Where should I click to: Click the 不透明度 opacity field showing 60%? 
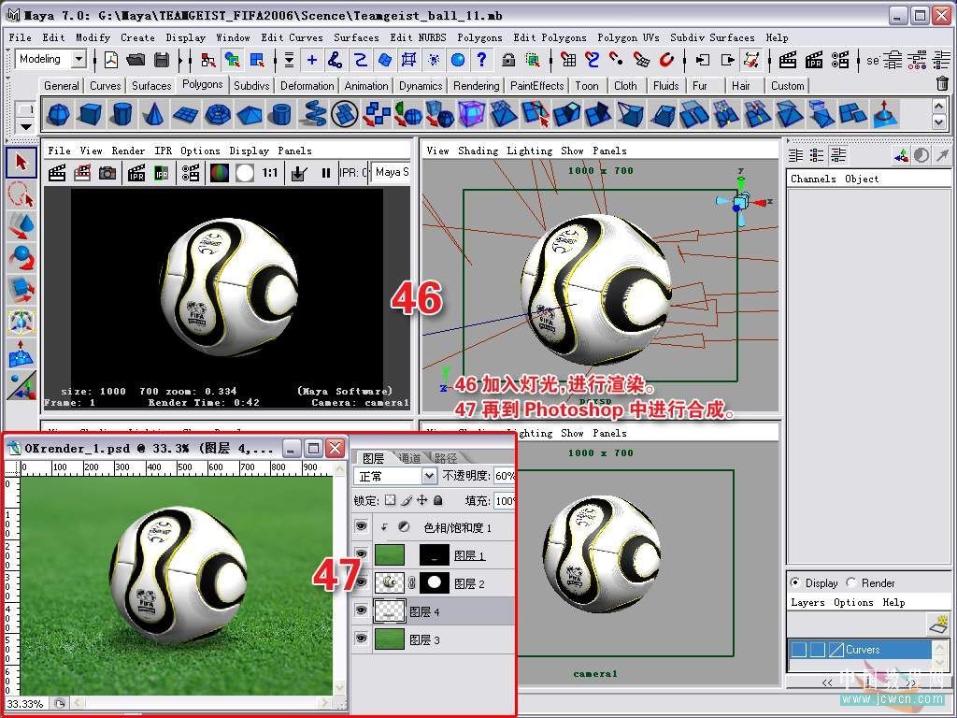pos(504,476)
